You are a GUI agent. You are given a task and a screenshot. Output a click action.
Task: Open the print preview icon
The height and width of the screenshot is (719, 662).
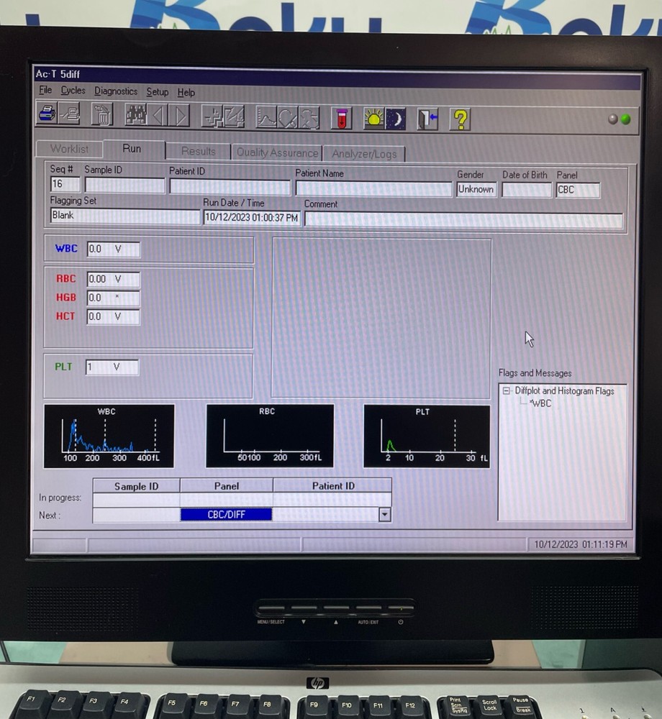(x=70, y=115)
